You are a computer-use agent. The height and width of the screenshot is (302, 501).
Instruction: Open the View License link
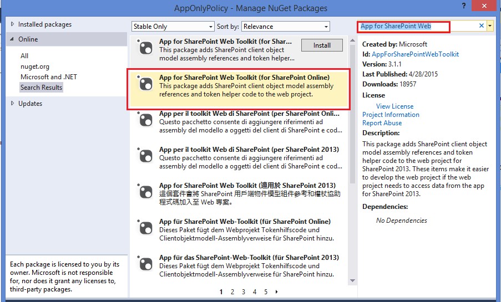pyautogui.click(x=394, y=106)
